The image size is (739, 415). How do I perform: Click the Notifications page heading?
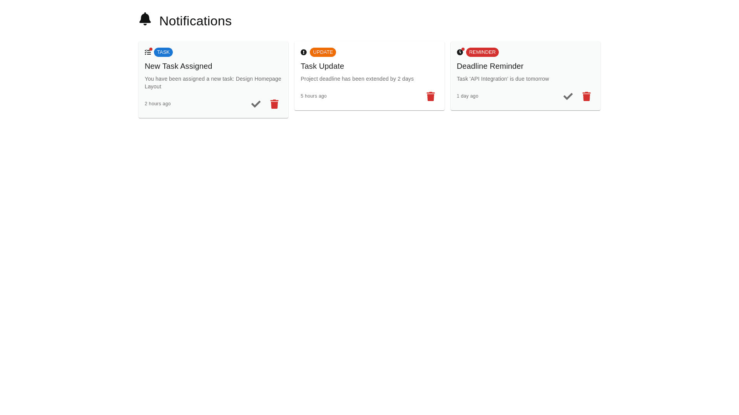tap(195, 21)
